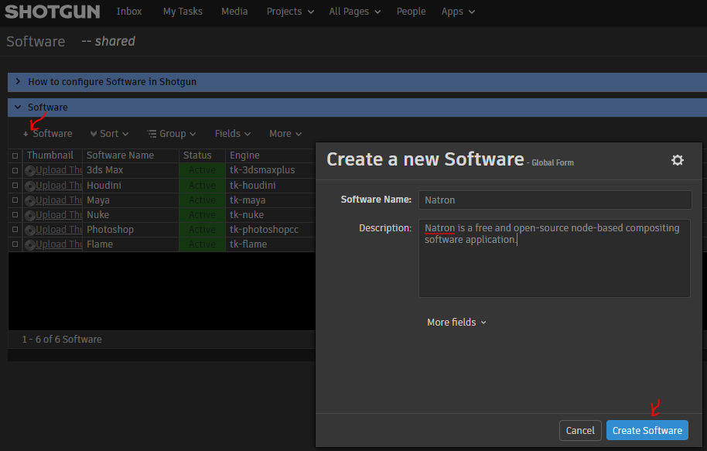Click the Active status of 3ds Max
Screen dimensions: 707x451
pyautogui.click(x=202, y=170)
